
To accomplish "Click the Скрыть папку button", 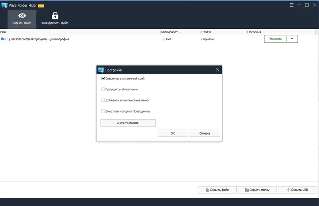I will click(x=257, y=190).
